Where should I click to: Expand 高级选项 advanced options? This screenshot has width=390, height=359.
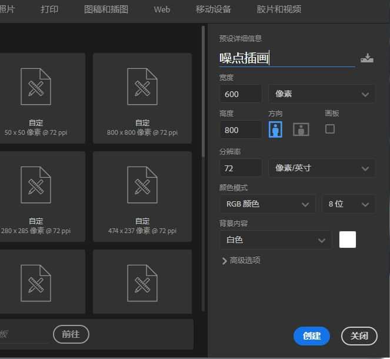(241, 260)
